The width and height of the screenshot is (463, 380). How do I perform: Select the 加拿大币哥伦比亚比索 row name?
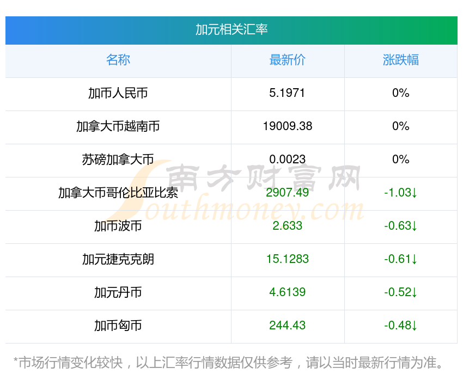pos(118,193)
